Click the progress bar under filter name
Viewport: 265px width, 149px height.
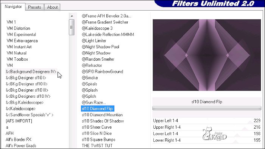click(x=207, y=108)
